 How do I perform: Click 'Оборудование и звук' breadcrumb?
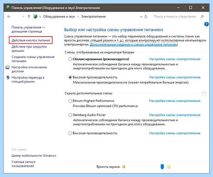[59, 17]
